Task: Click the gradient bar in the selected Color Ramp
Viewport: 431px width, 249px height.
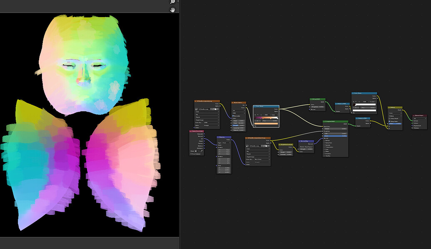Action: coord(266,117)
